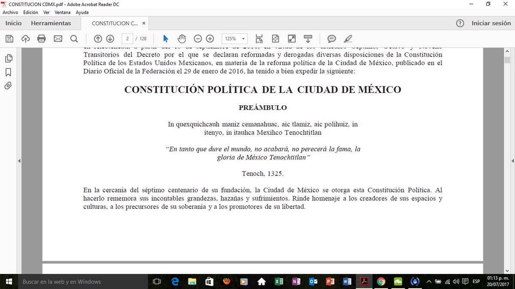Open Word from taskbar
The width and height of the screenshot is (515, 289).
pos(347,281)
